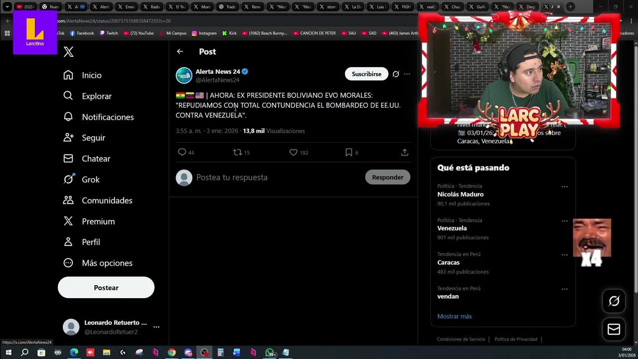Viewport: 638px width, 359px height.
Task: Click 13,8 mil Visualizaciones link
Action: (x=274, y=131)
